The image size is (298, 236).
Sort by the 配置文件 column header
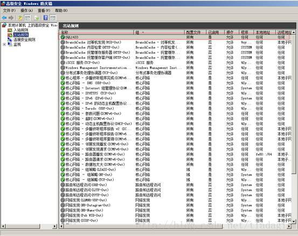[195, 32]
